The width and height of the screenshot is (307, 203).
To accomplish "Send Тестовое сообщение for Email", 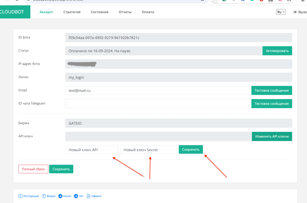I will pos(272,91).
